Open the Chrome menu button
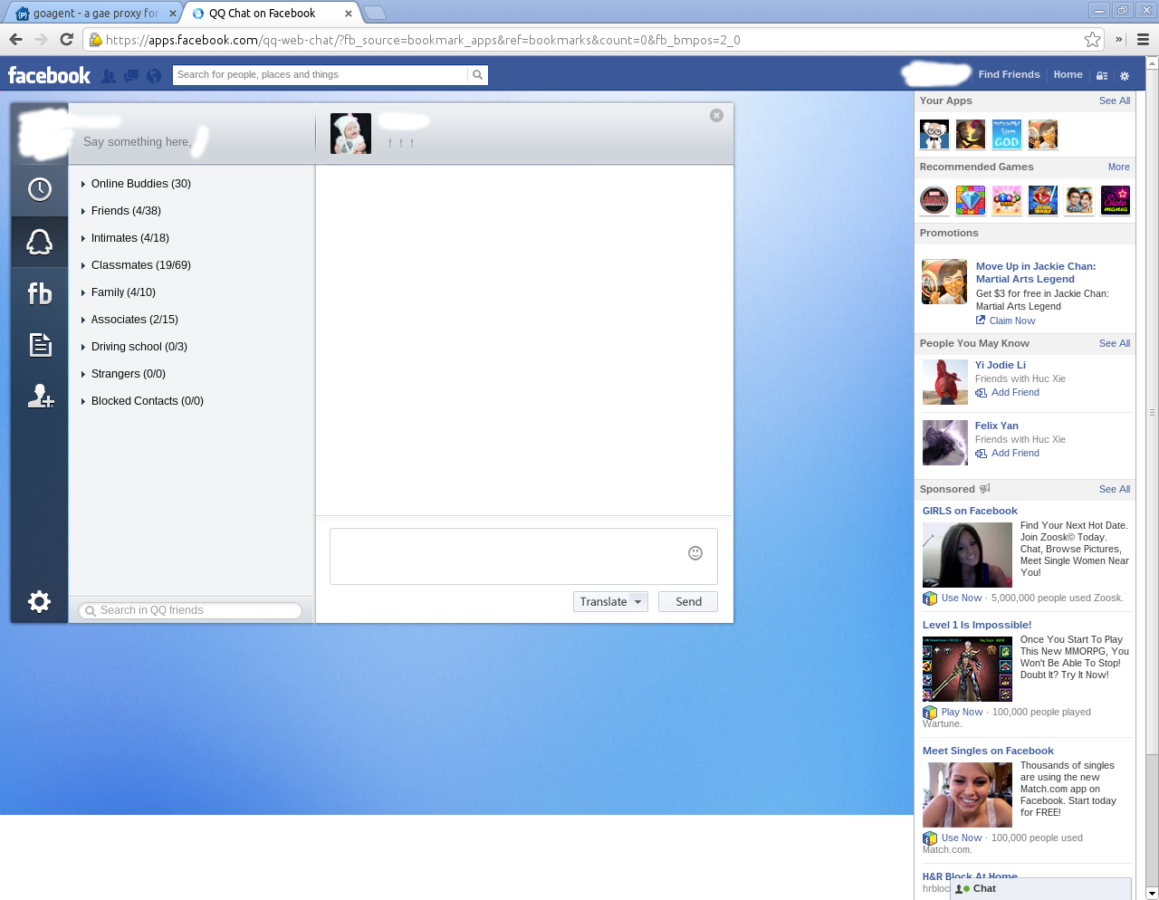 [x=1143, y=39]
